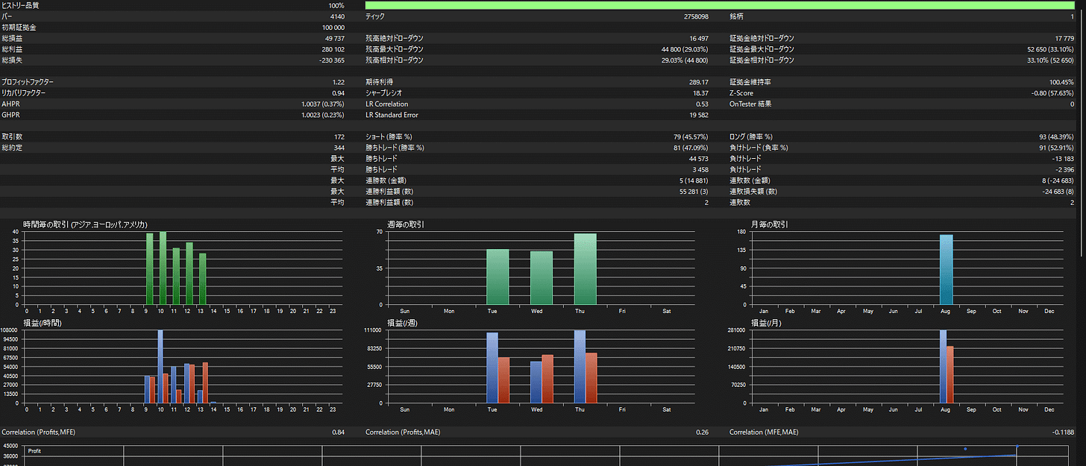Click the gross profit value 280 102

333,49
